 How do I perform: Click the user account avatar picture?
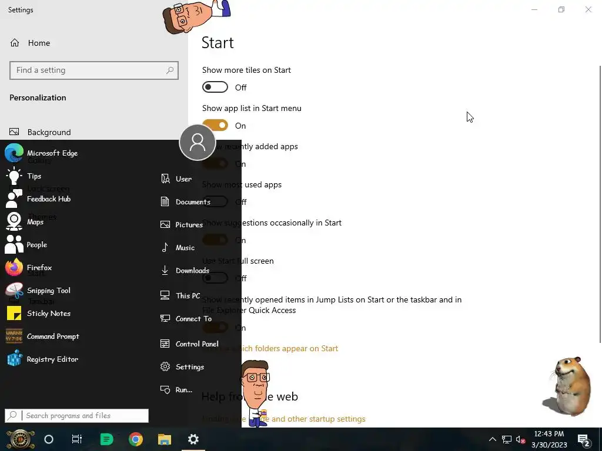pos(198,142)
